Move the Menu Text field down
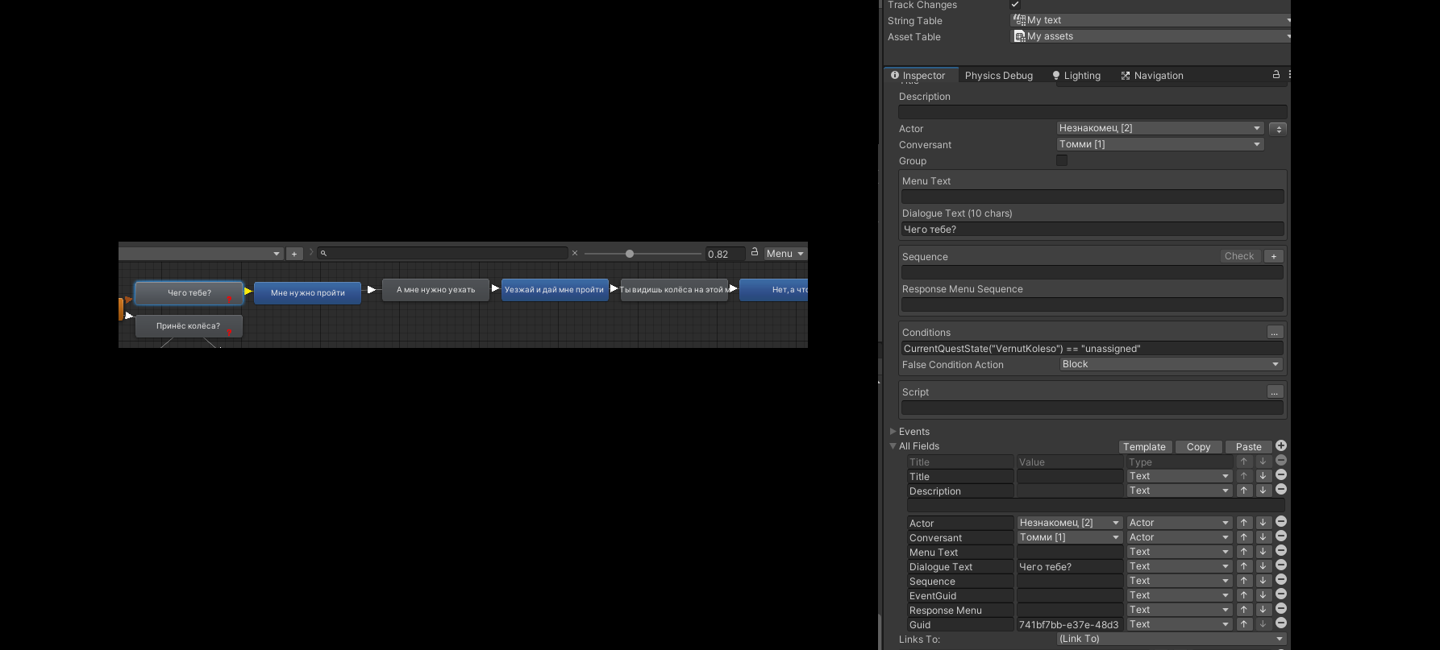The height and width of the screenshot is (650, 1440). tap(1263, 552)
